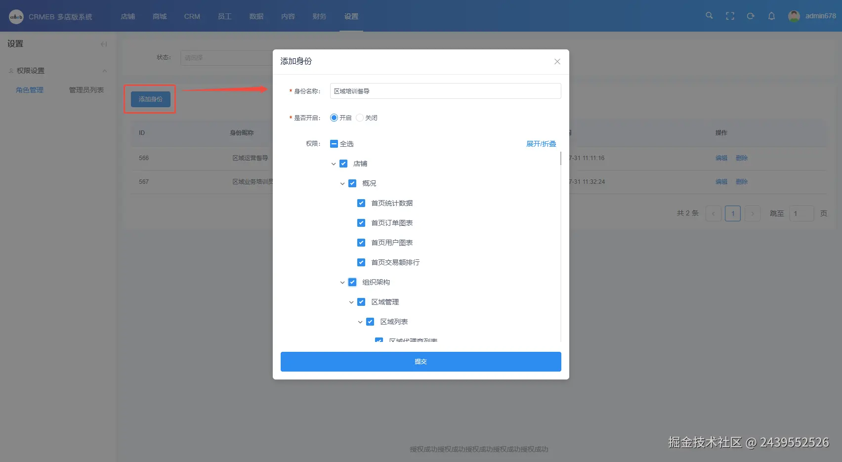The height and width of the screenshot is (462, 842).
Task: Go to next page arrow
Action: [x=753, y=213]
